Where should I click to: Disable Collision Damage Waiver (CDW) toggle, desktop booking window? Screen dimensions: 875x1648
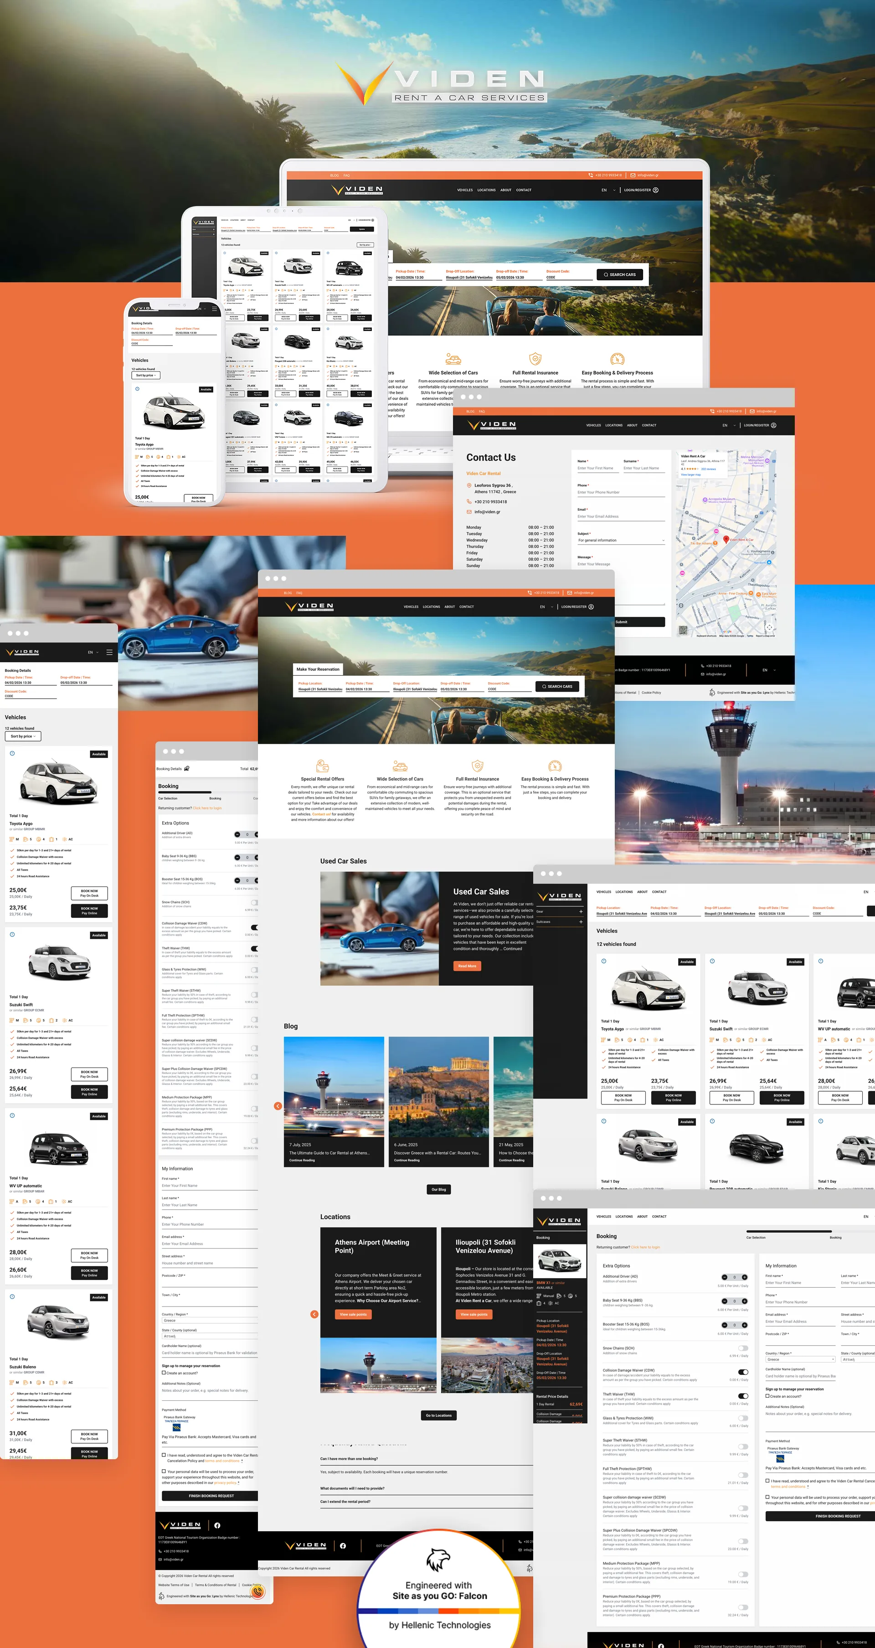pyautogui.click(x=743, y=1372)
